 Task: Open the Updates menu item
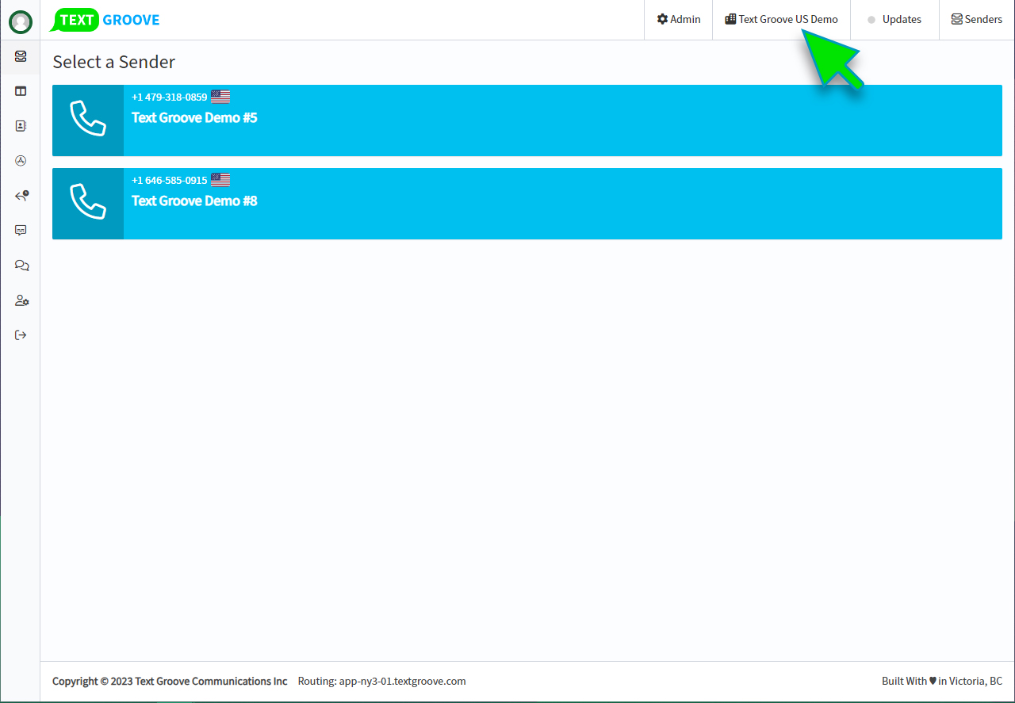(894, 20)
